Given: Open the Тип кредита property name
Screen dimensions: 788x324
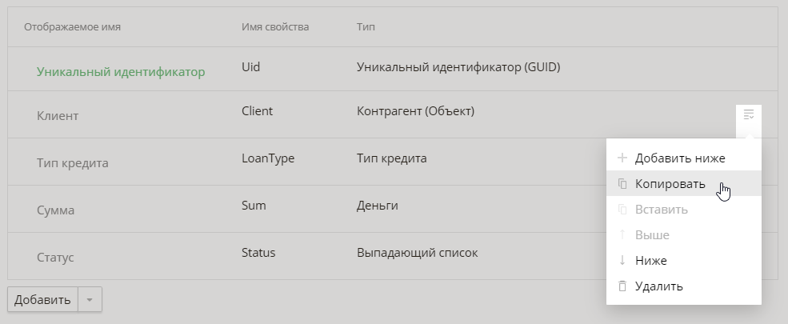Looking at the screenshot, I should click(x=72, y=163).
